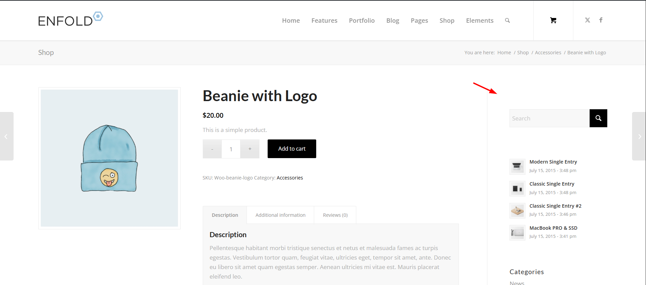Click the ENFOLD logo
The width and height of the screenshot is (646, 285).
tap(70, 20)
